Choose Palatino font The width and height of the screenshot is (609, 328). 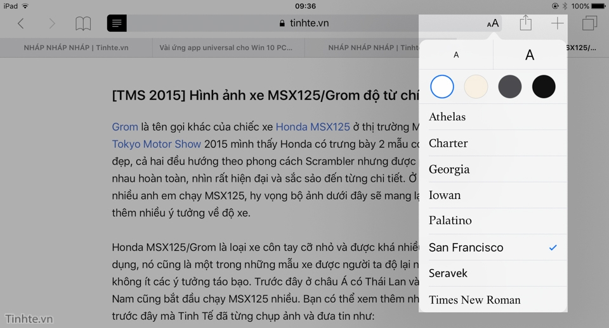(494, 221)
